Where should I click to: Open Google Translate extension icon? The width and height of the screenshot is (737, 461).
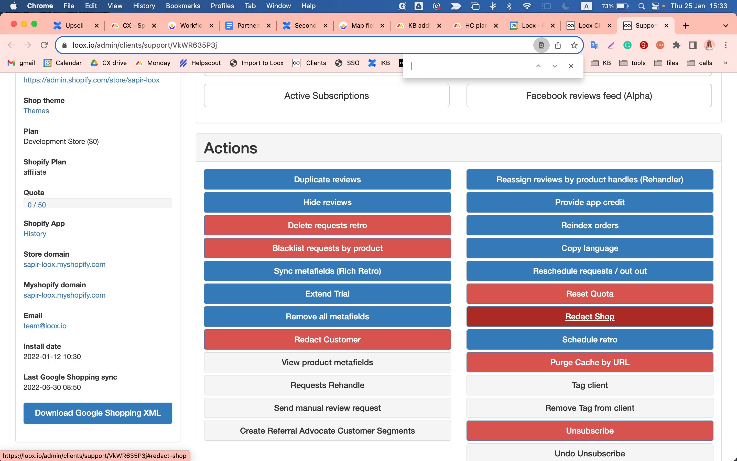click(x=594, y=45)
